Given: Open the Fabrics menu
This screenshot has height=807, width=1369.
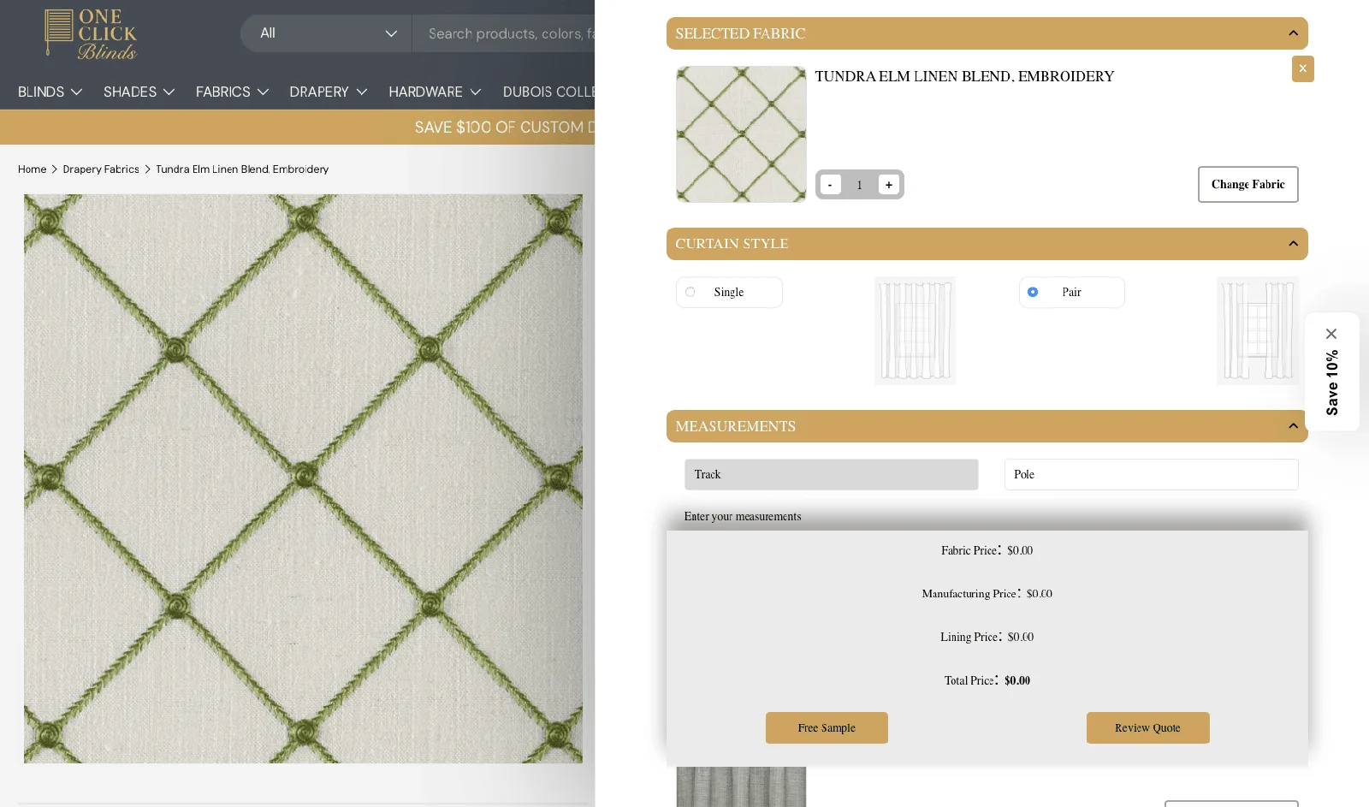Looking at the screenshot, I should tap(232, 92).
